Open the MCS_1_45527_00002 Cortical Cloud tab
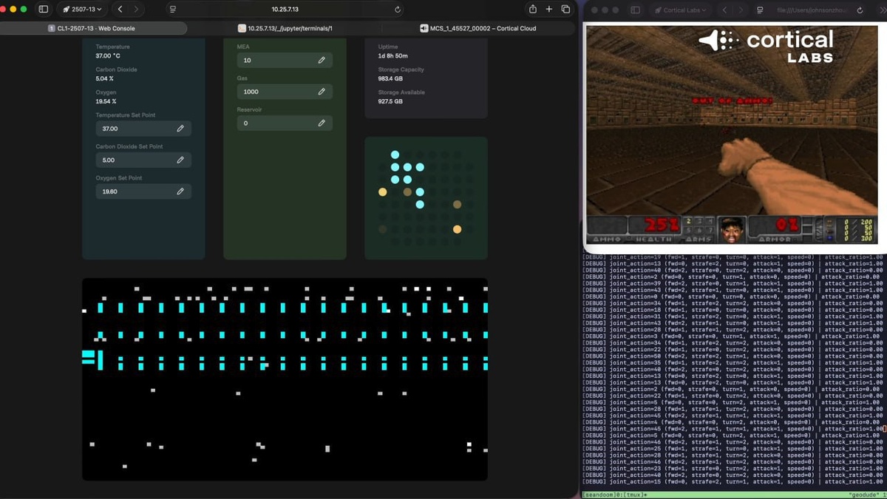887x499 pixels. (x=478, y=28)
